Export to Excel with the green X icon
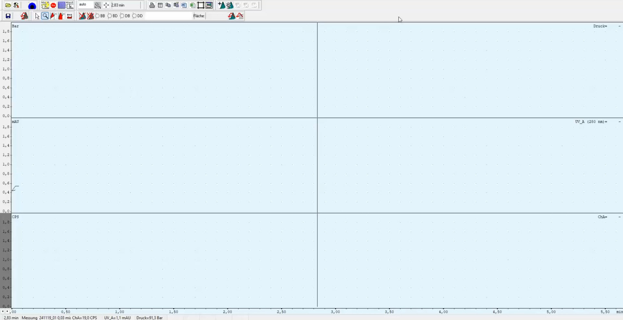 [x=192, y=5]
